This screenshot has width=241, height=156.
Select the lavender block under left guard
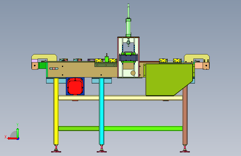click(x=34, y=61)
